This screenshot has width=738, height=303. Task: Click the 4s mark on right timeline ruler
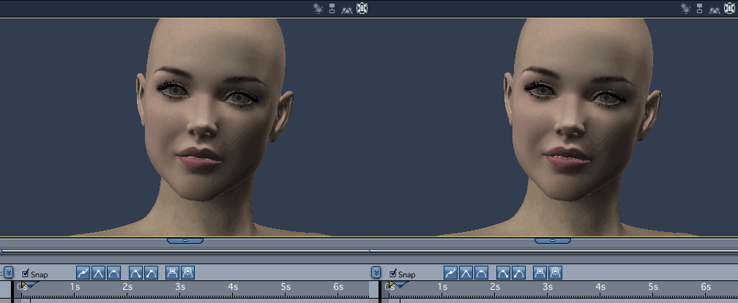(x=600, y=287)
